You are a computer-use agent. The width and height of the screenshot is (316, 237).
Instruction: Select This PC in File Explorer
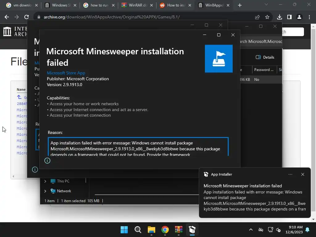coord(60,181)
